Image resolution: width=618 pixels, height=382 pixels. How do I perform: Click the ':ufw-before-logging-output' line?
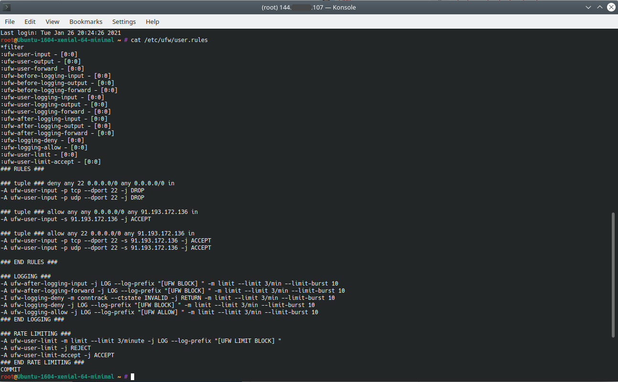click(57, 83)
